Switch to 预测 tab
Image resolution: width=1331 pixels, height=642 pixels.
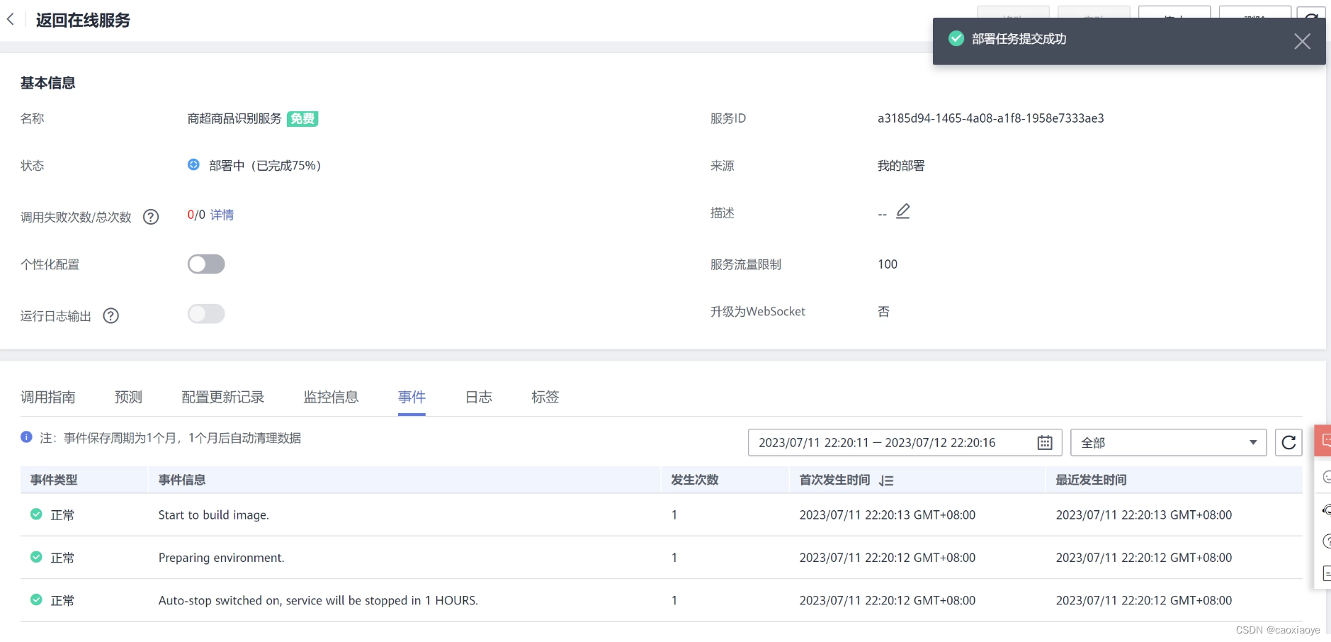[128, 397]
